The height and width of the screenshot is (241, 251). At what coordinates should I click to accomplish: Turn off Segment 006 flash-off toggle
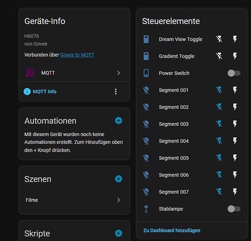(219, 175)
